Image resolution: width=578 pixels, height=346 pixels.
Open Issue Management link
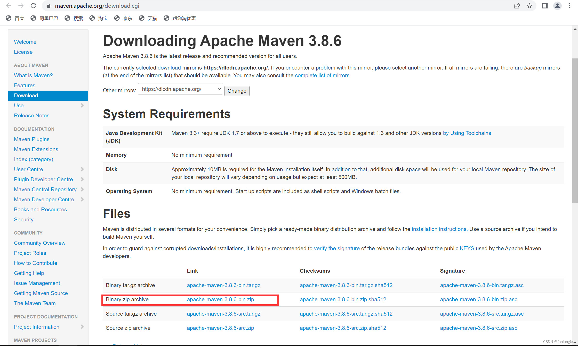[37, 283]
